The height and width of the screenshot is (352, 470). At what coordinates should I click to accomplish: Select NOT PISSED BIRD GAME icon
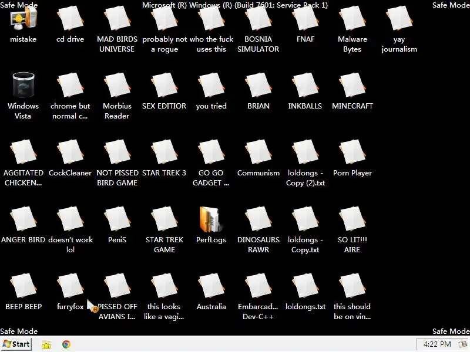point(117,153)
